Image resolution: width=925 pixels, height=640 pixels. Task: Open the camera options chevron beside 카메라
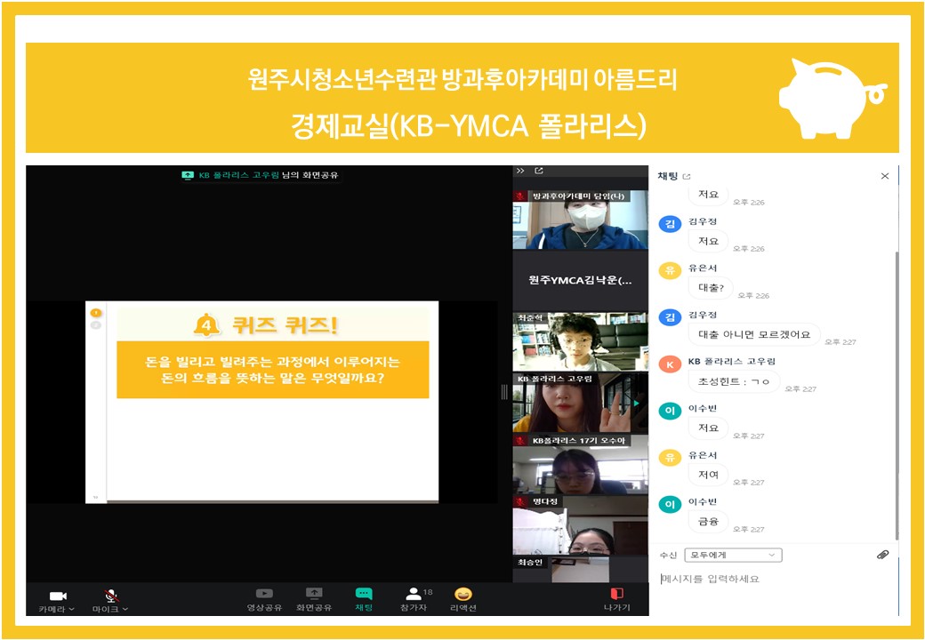pyautogui.click(x=72, y=610)
